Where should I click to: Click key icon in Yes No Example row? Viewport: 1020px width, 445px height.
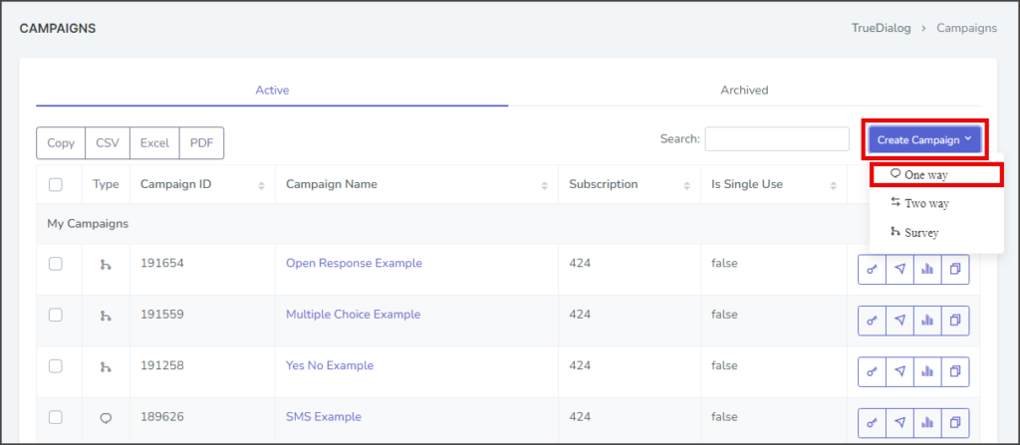(872, 371)
